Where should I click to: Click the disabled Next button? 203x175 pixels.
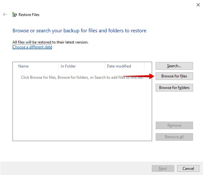tap(163, 169)
